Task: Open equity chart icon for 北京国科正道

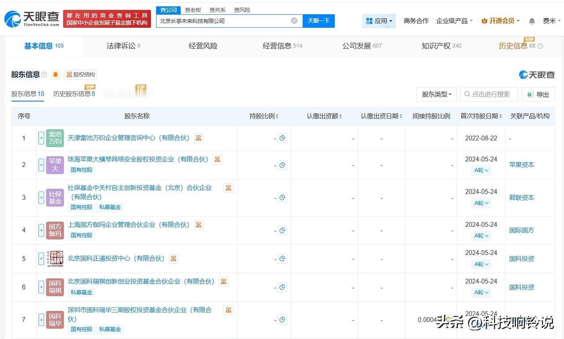Action: click(174, 258)
